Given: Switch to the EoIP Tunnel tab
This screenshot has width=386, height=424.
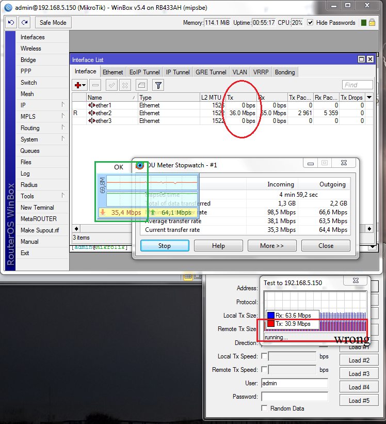Looking at the screenshot, I should (144, 72).
